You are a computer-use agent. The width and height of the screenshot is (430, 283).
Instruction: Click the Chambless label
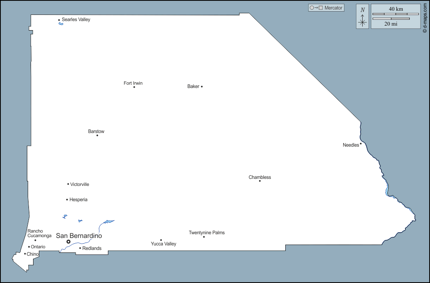coord(260,177)
